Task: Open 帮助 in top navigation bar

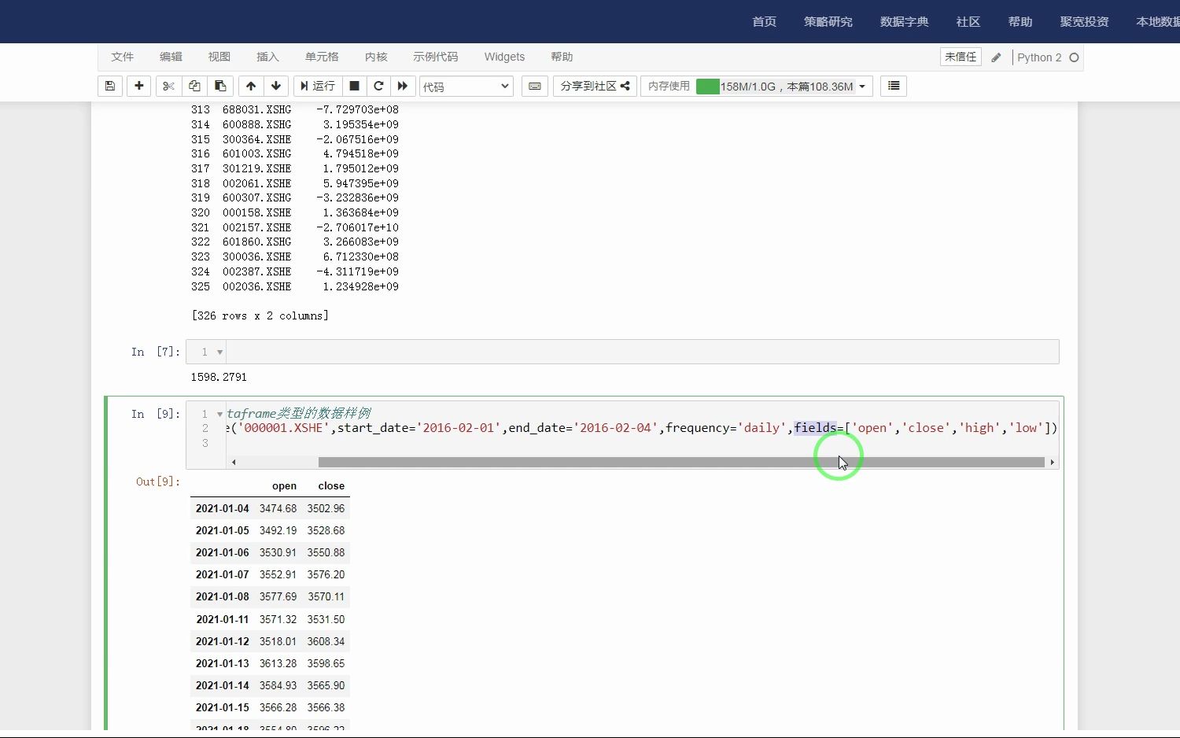Action: pos(1020,22)
